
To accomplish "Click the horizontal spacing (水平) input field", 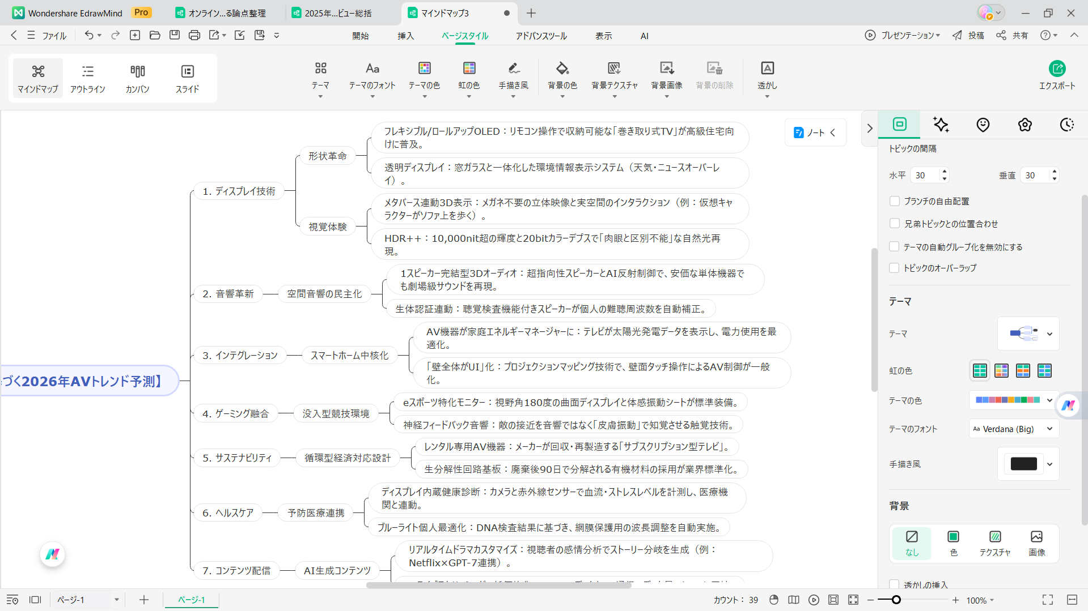I will click(926, 176).
